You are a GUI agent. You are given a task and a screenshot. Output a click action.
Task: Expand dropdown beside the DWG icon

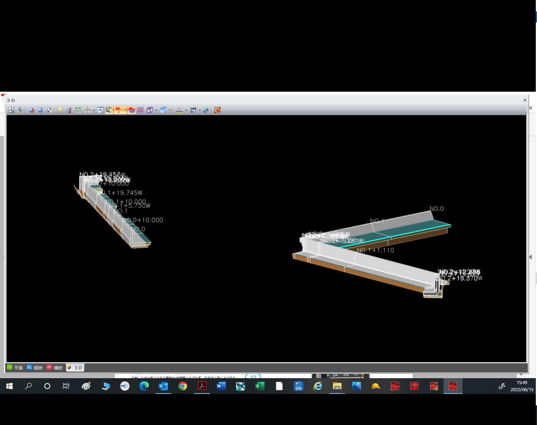tap(200, 110)
